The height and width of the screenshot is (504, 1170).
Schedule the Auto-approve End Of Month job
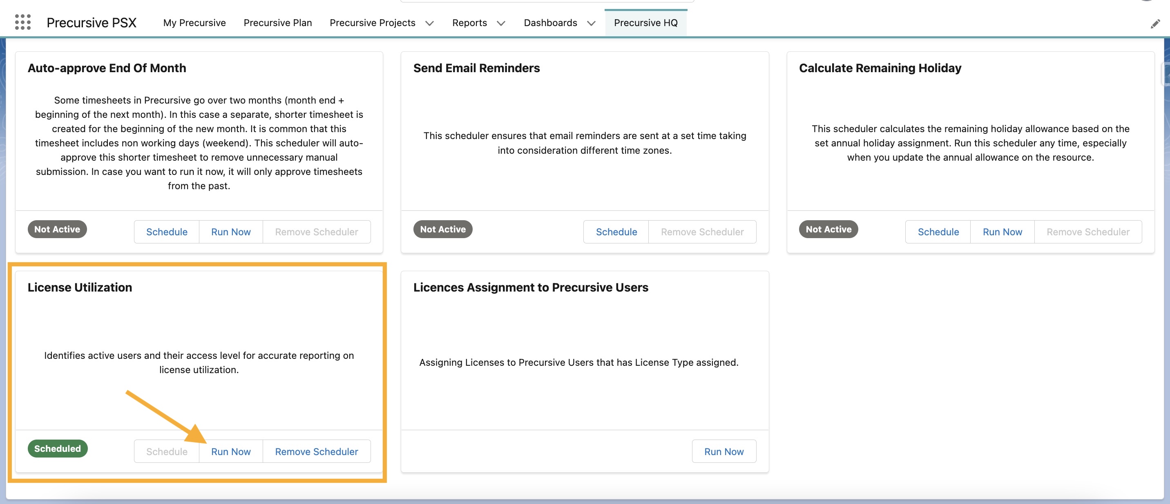(167, 232)
